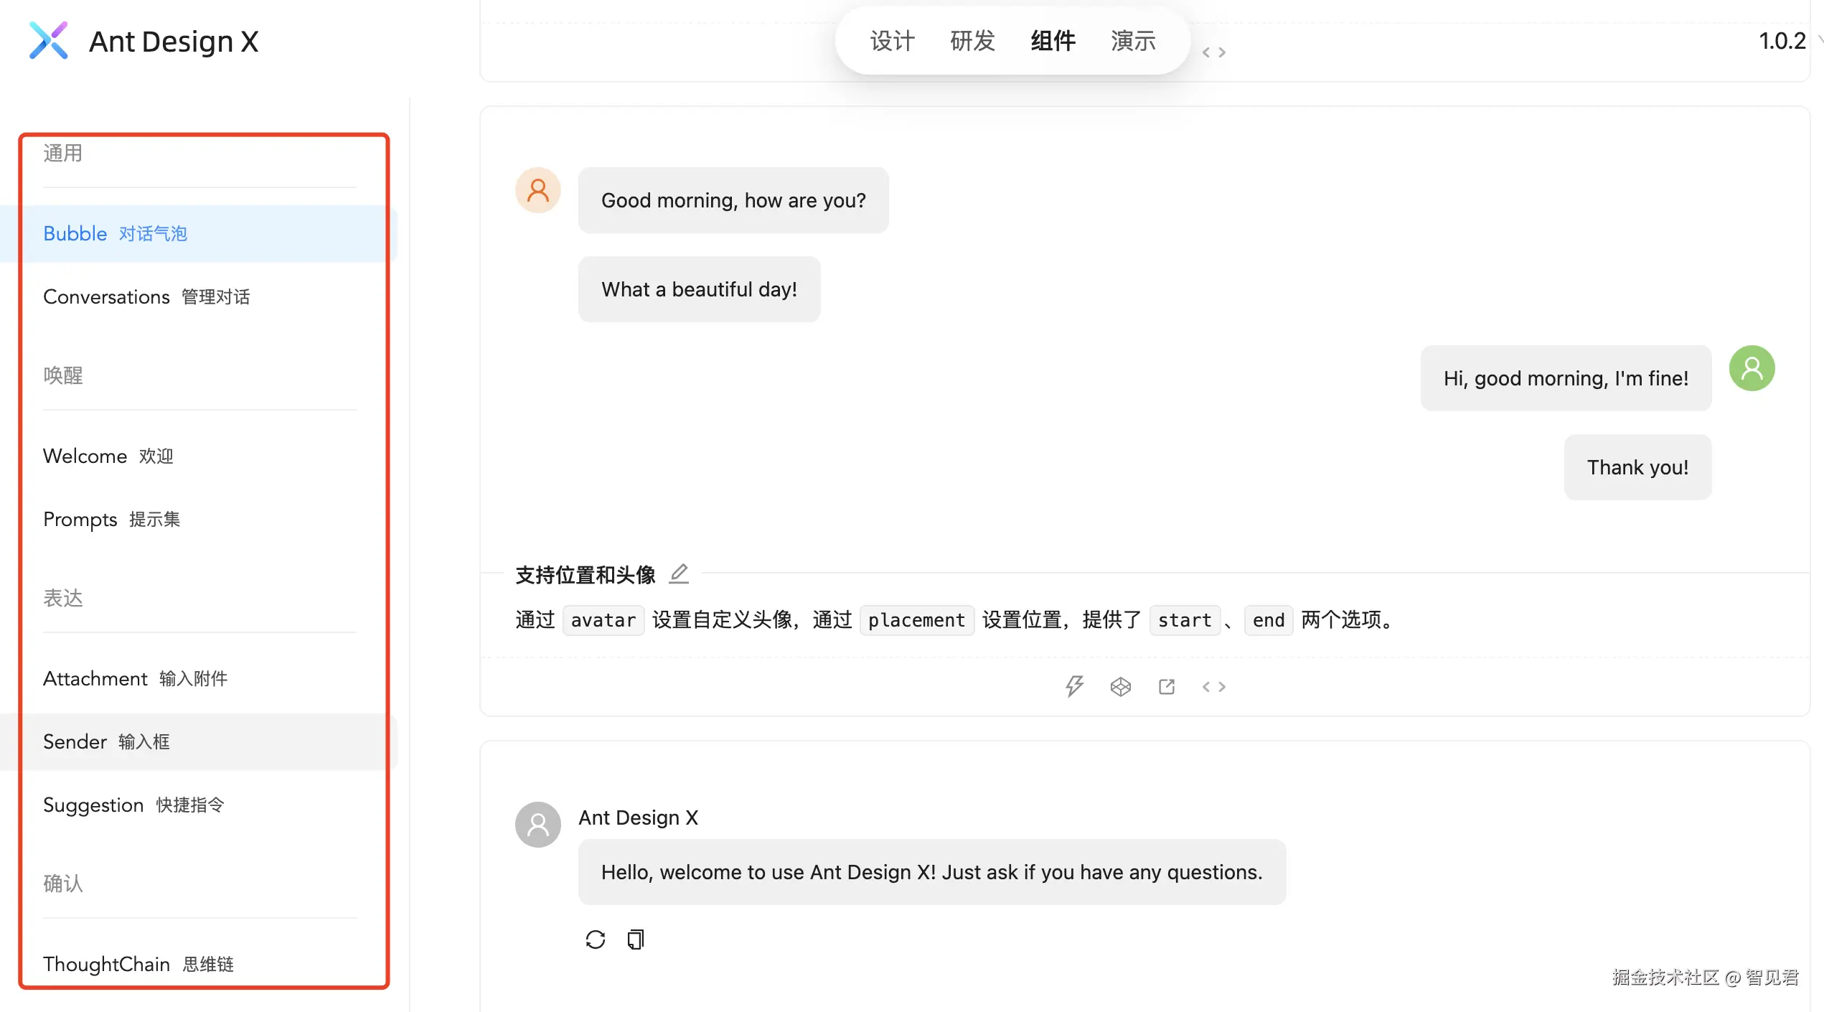Open demo in new window icon
The width and height of the screenshot is (1824, 1012).
[x=1167, y=687]
